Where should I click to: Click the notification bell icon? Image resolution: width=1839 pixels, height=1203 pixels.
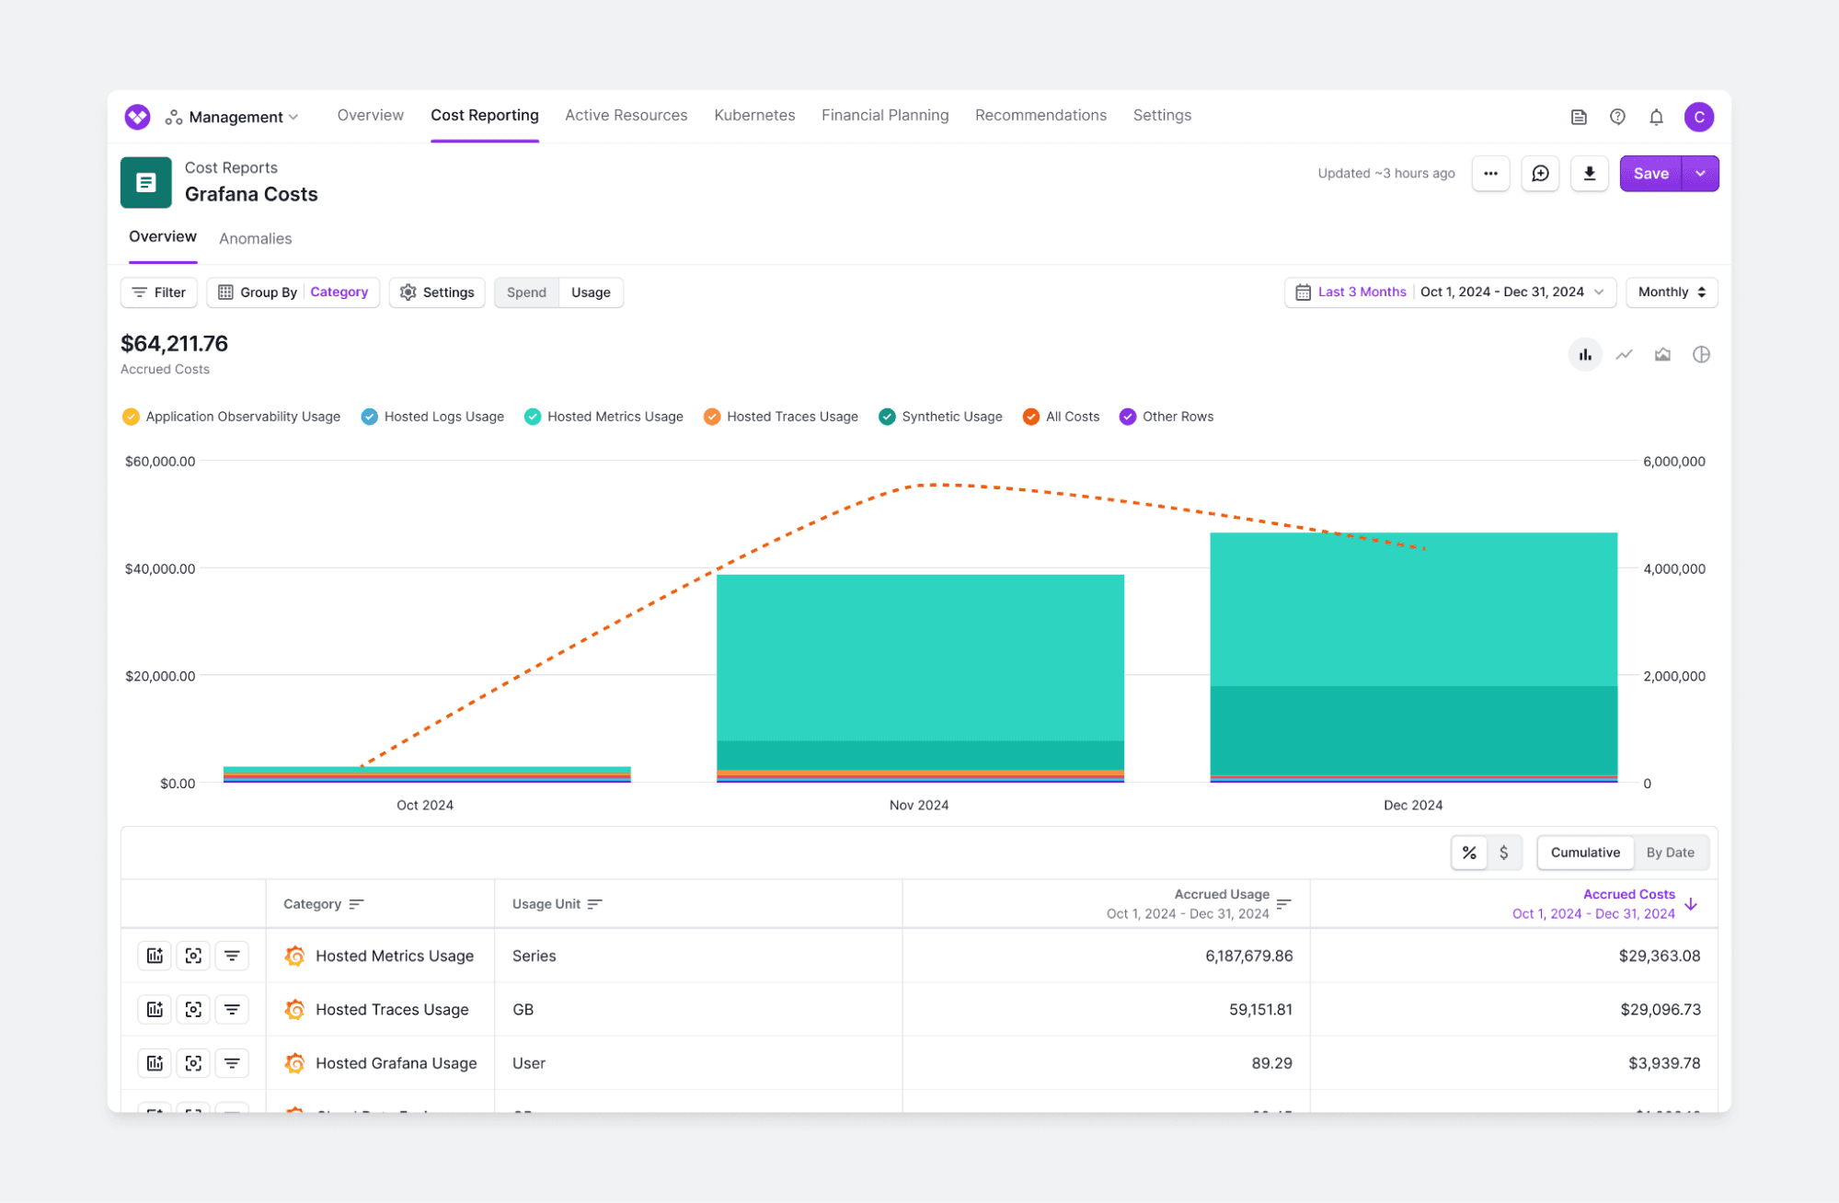1656,116
